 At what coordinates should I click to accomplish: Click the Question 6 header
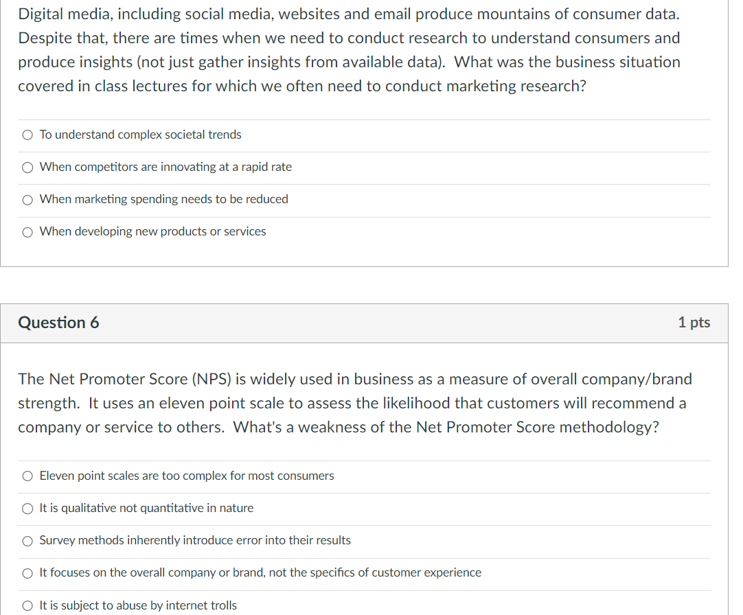click(x=58, y=323)
